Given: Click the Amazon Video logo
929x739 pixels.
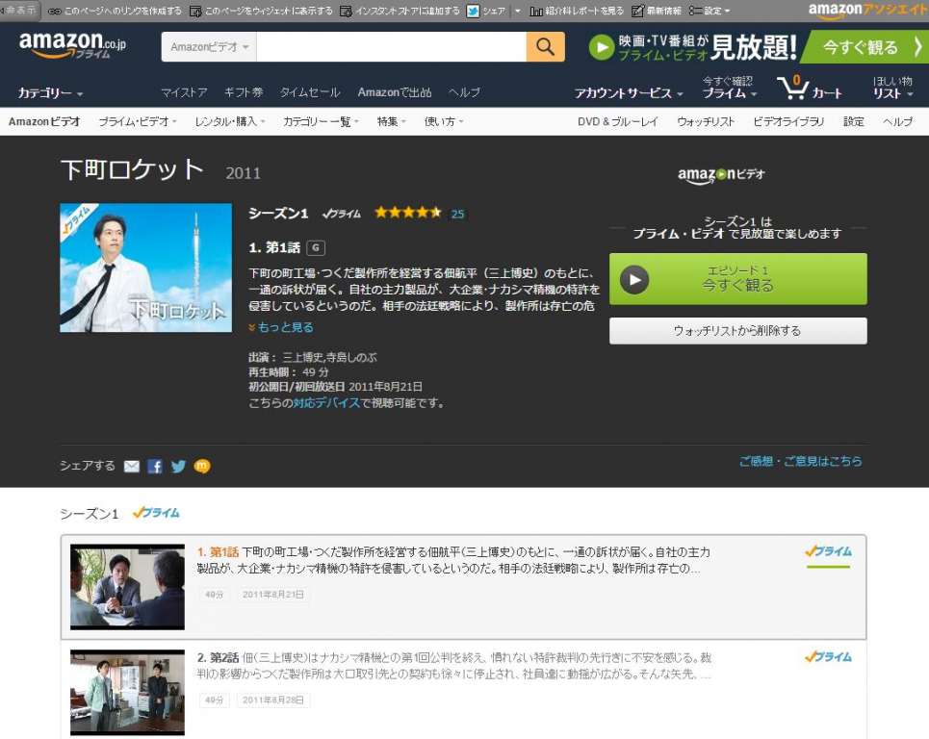Looking at the screenshot, I should (721, 175).
